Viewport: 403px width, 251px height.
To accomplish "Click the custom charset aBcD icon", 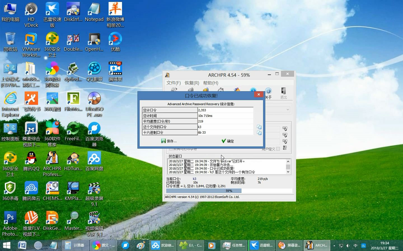I will click(x=285, y=148).
